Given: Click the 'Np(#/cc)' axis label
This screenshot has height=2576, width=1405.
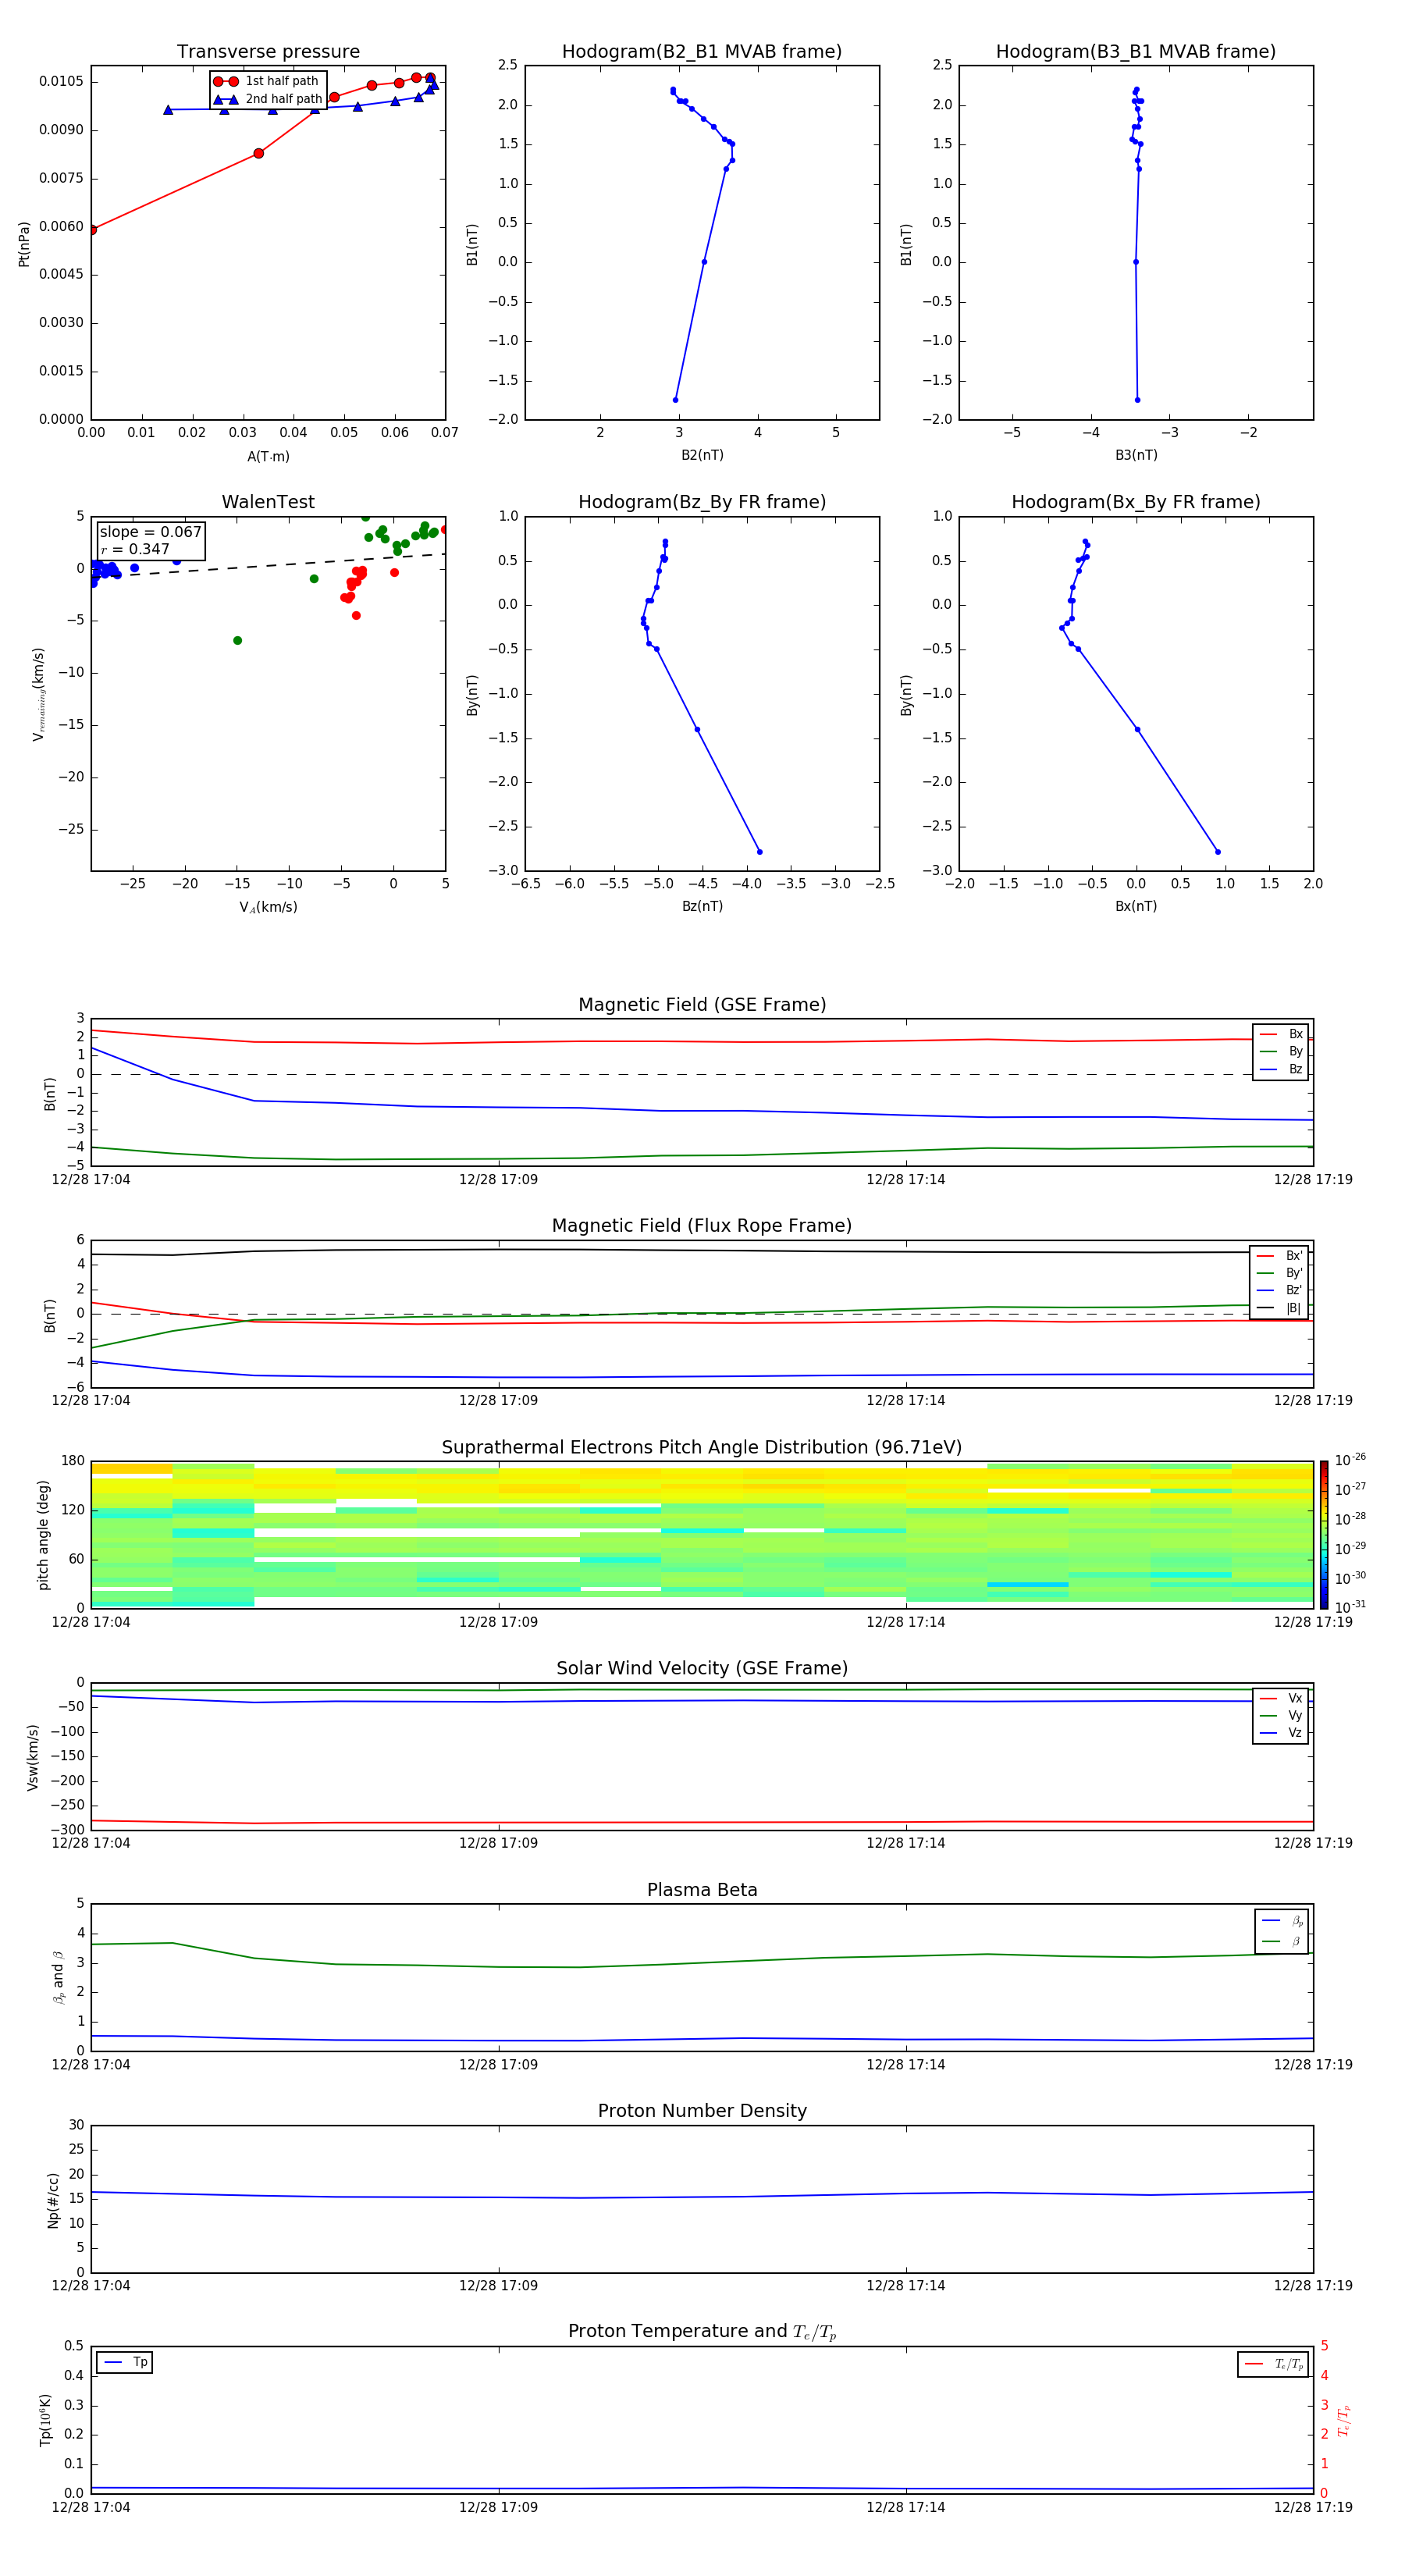Looking at the screenshot, I should [53, 2200].
